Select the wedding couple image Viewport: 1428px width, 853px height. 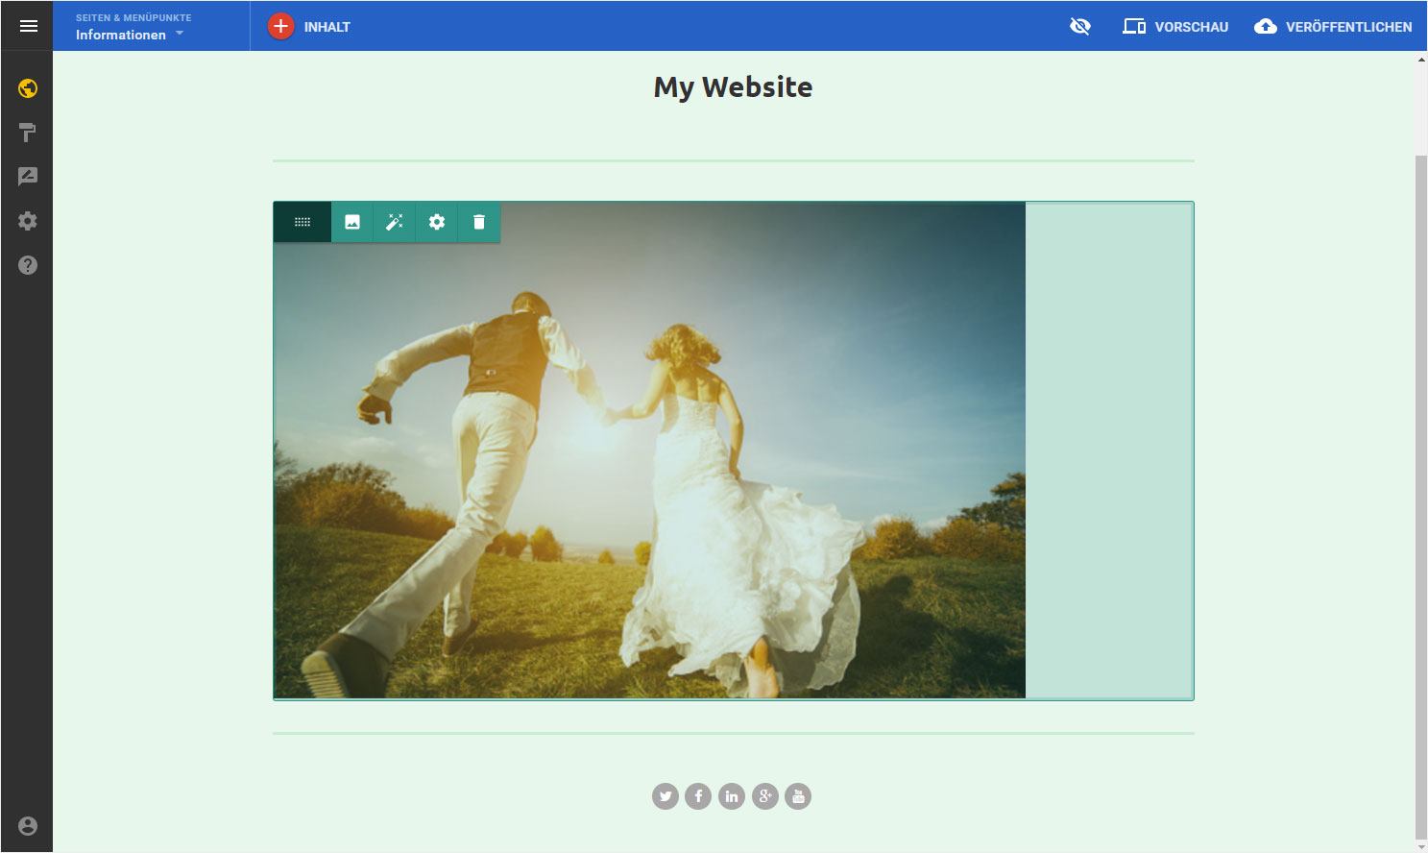pos(649,450)
